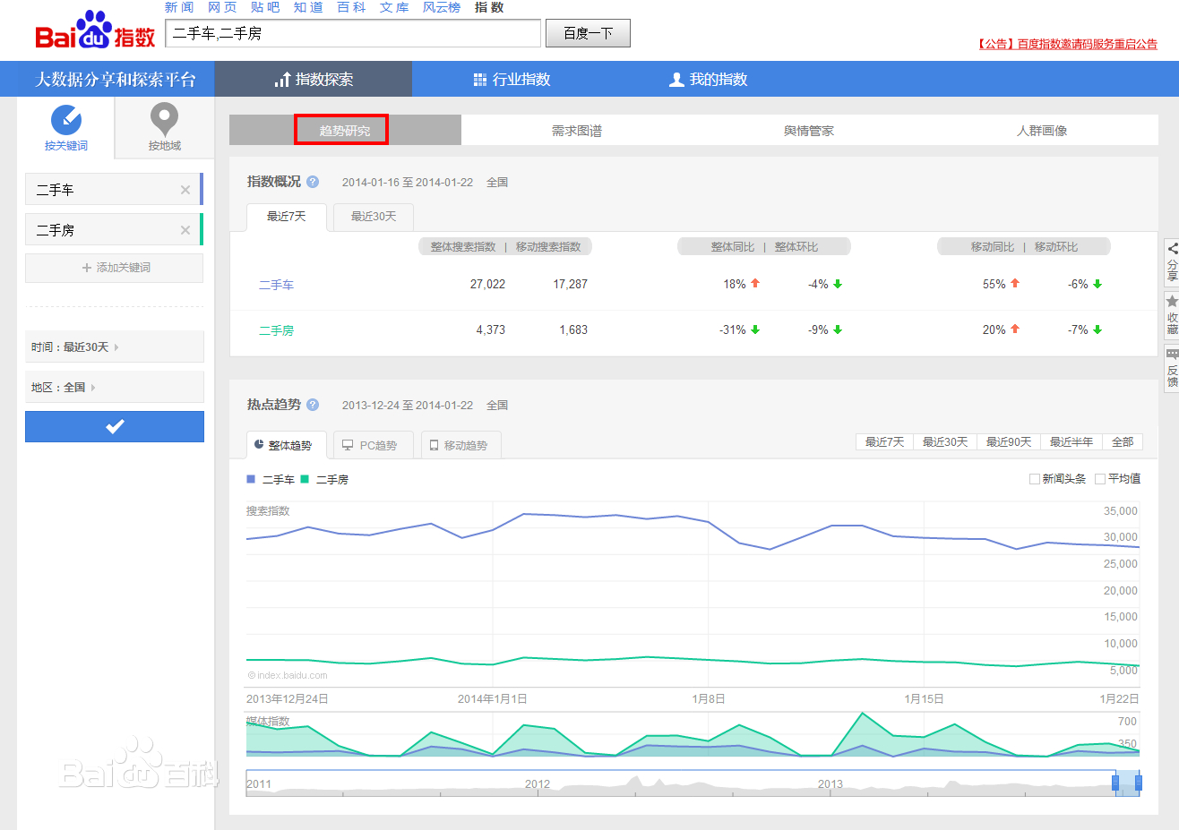Screen dimensions: 1179x830
Task: Open the 公告 announcement link
Action: pyautogui.click(x=1066, y=44)
